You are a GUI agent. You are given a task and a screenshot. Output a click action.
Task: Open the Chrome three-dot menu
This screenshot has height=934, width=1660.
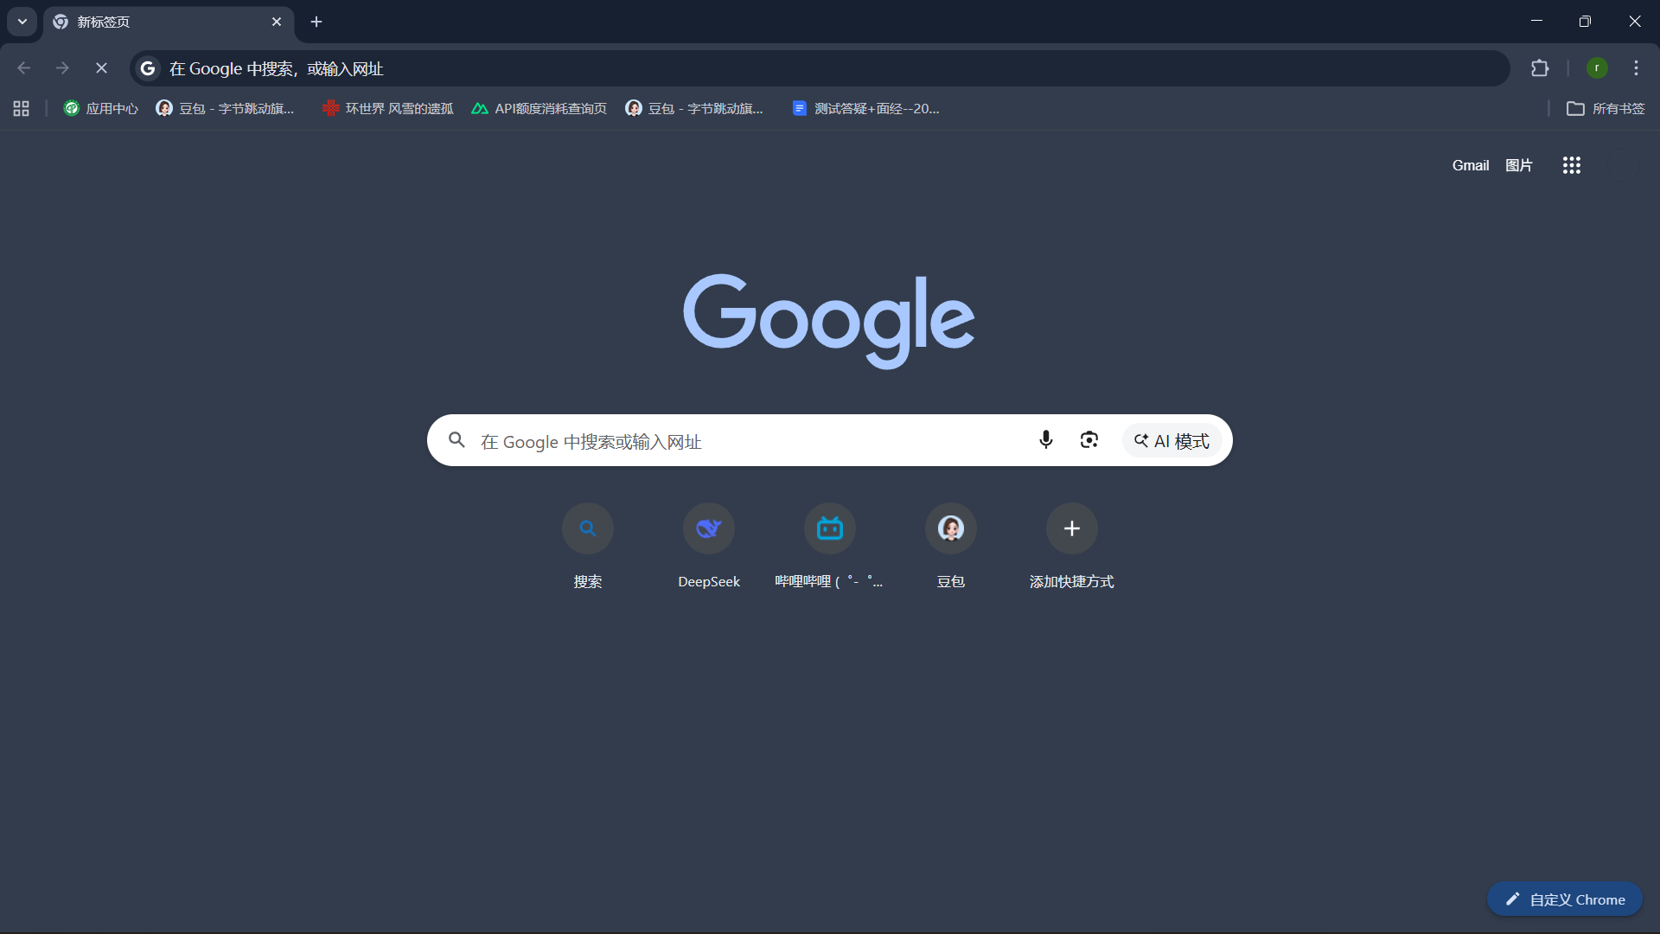click(x=1636, y=68)
